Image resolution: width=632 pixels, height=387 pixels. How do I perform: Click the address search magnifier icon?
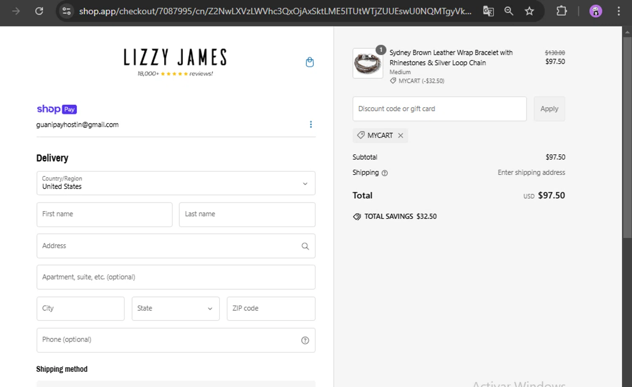tap(305, 246)
